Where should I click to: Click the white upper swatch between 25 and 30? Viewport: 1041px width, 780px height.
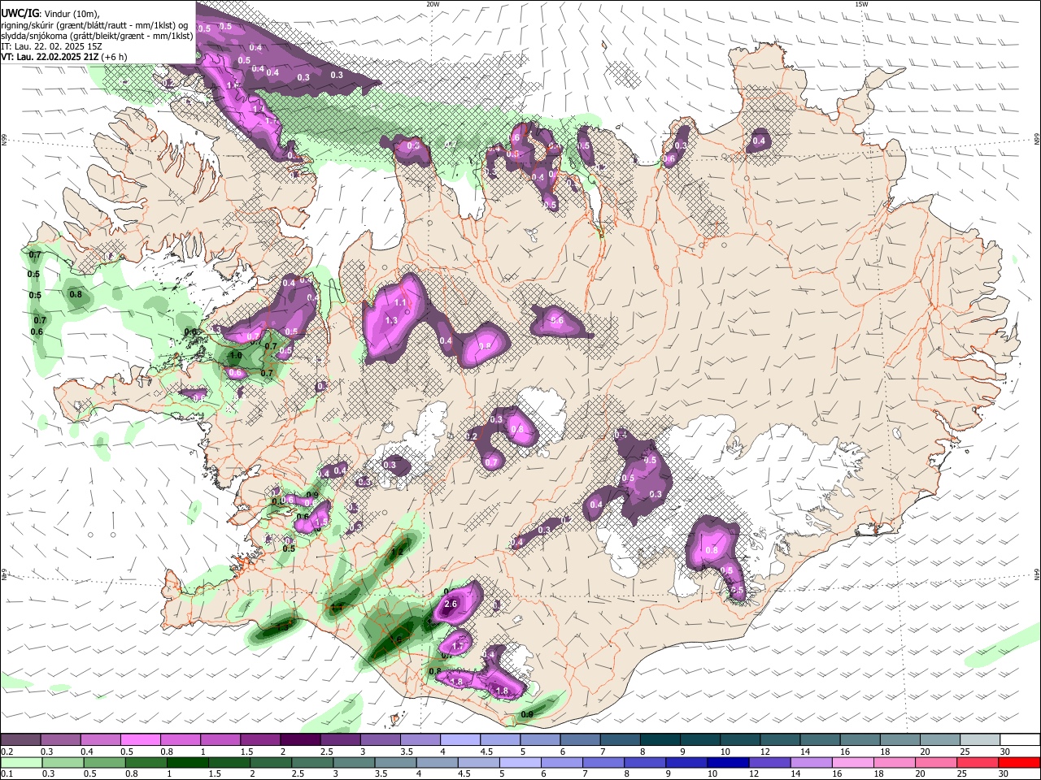[980, 740]
